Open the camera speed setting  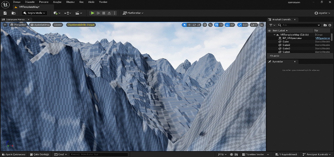(x=254, y=25)
